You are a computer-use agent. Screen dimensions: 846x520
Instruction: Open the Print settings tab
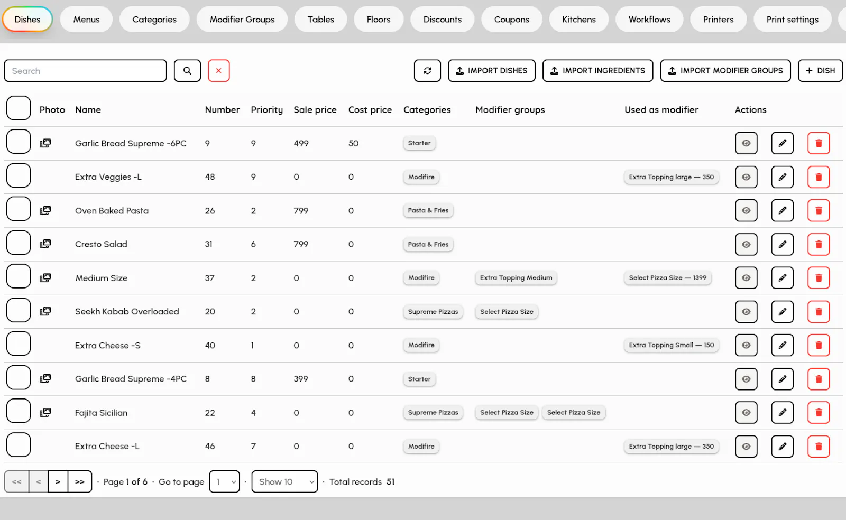(792, 20)
